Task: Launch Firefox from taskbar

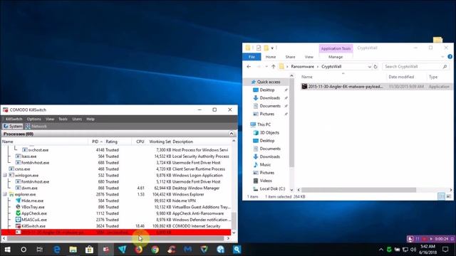Action: click(139, 250)
